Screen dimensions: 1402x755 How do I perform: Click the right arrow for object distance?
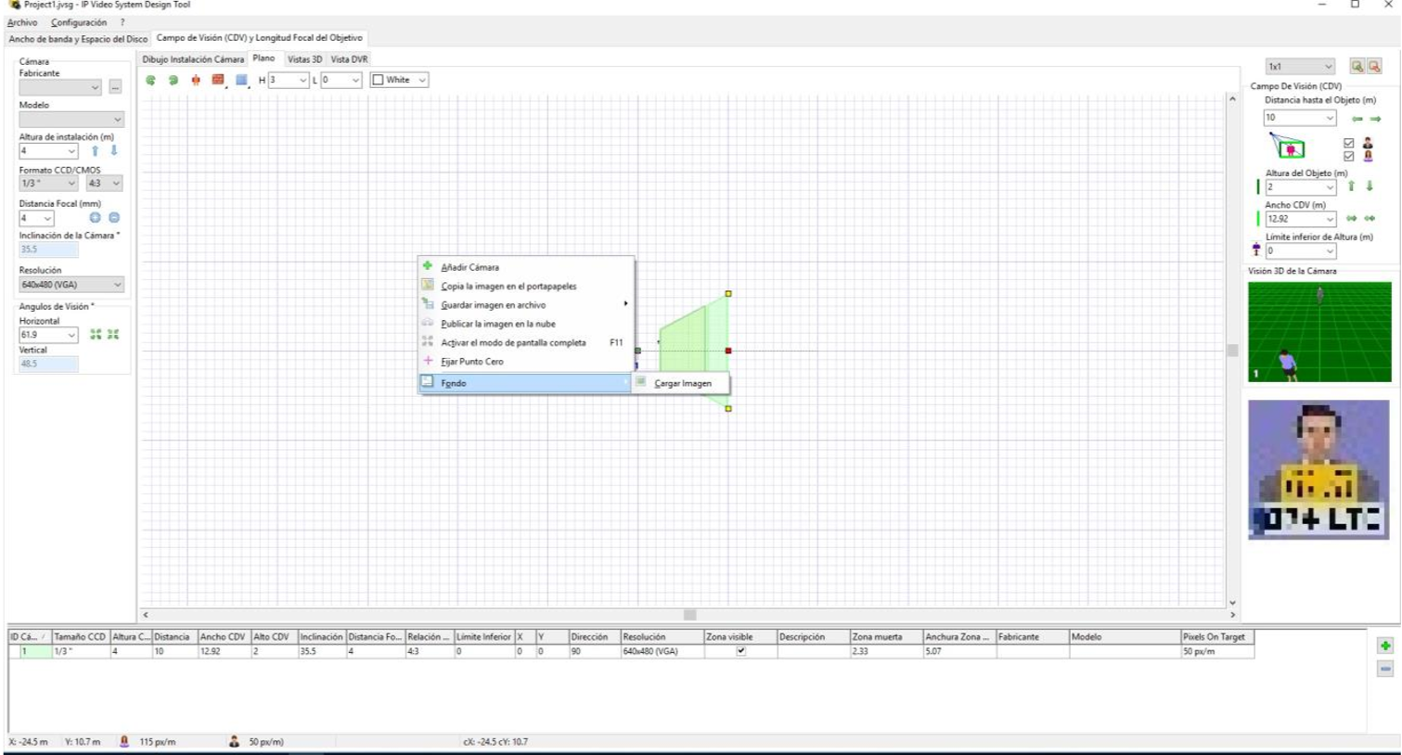click(x=1375, y=119)
